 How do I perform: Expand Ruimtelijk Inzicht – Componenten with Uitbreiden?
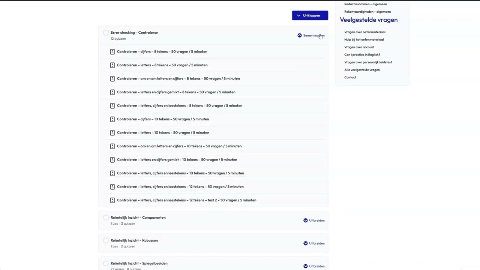pos(314,220)
